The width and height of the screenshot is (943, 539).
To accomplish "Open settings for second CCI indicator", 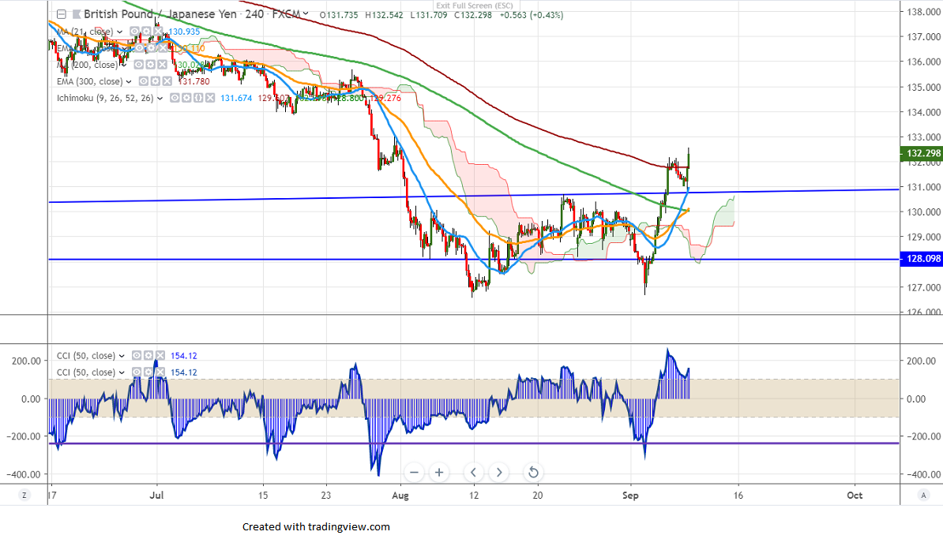I will 148,372.
